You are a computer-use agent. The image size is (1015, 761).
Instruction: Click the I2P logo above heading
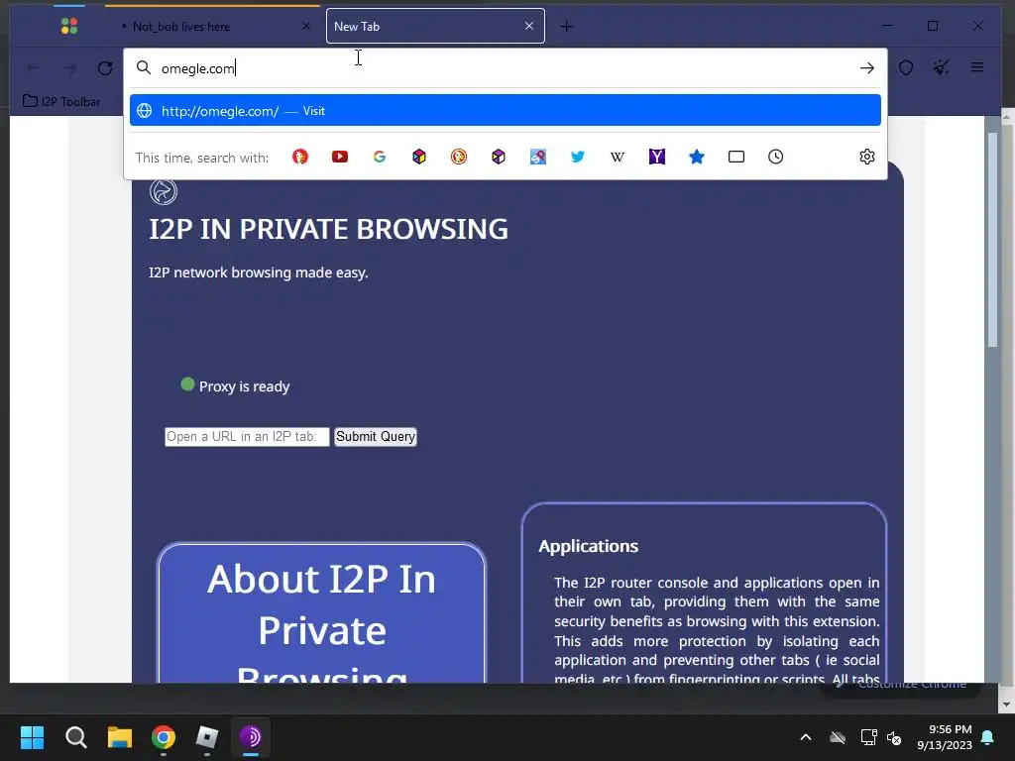(x=164, y=191)
